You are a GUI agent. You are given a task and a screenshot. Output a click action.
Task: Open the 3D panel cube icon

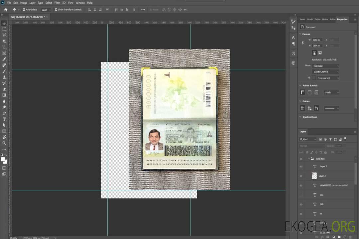coord(293,63)
